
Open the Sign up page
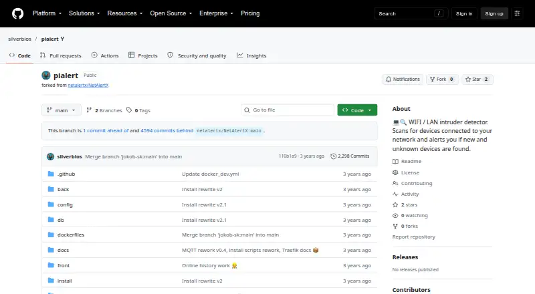click(x=494, y=13)
